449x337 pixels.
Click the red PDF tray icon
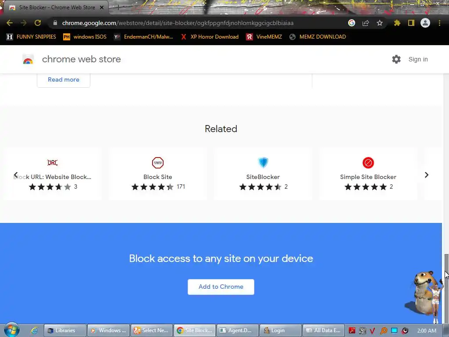coord(352,330)
